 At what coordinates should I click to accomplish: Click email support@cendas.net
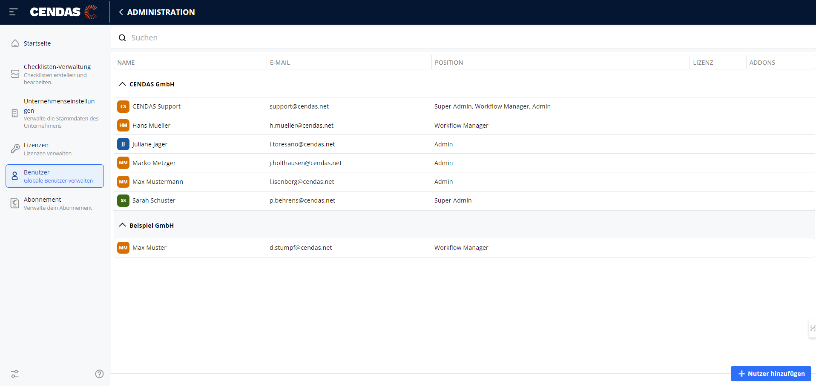pos(299,106)
